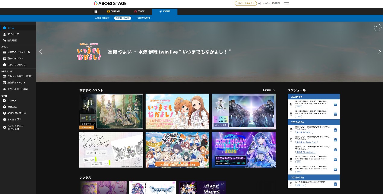Click the ASOBI STAGE logo
Viewport: 383px width, 194px height.
click(110, 3)
